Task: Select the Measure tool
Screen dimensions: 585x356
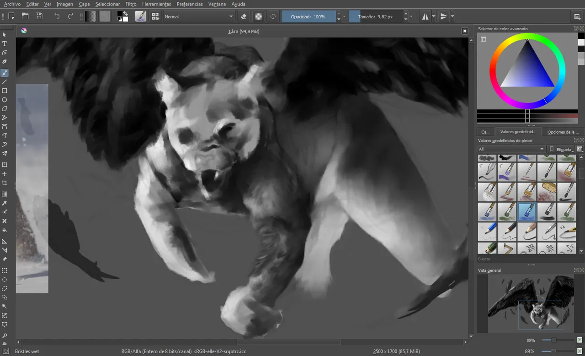Action: [x=5, y=250]
